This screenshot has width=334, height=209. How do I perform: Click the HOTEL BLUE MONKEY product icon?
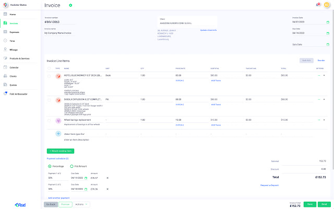click(x=58, y=76)
